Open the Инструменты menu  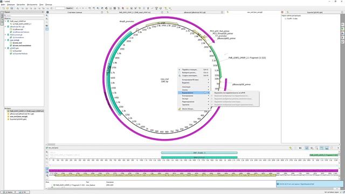(32, 4)
